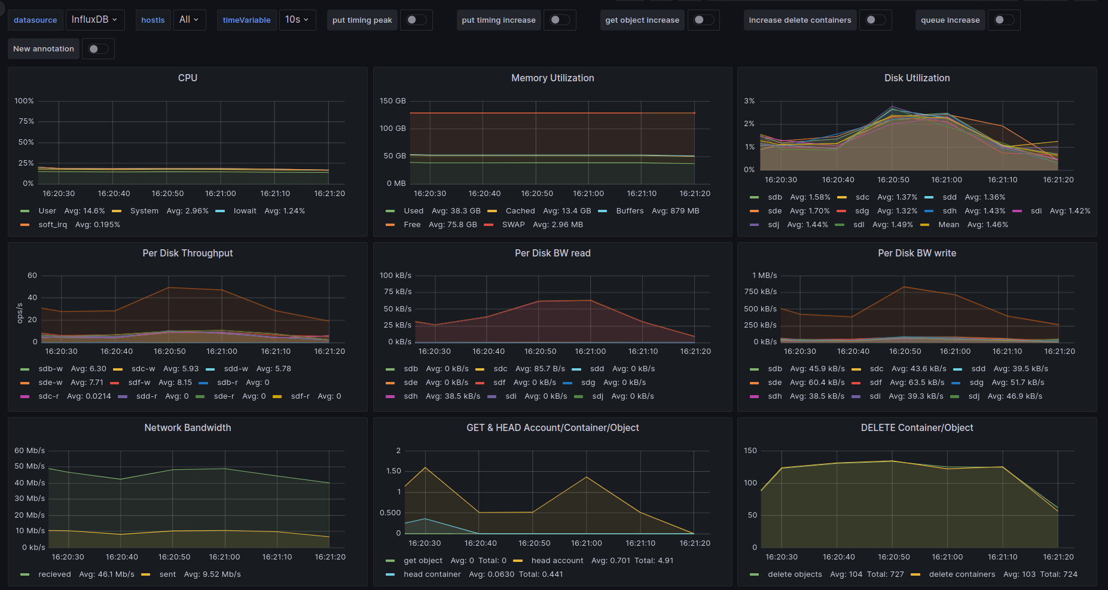
Task: Open the Network Bandwidth panel title menu
Action: point(187,427)
